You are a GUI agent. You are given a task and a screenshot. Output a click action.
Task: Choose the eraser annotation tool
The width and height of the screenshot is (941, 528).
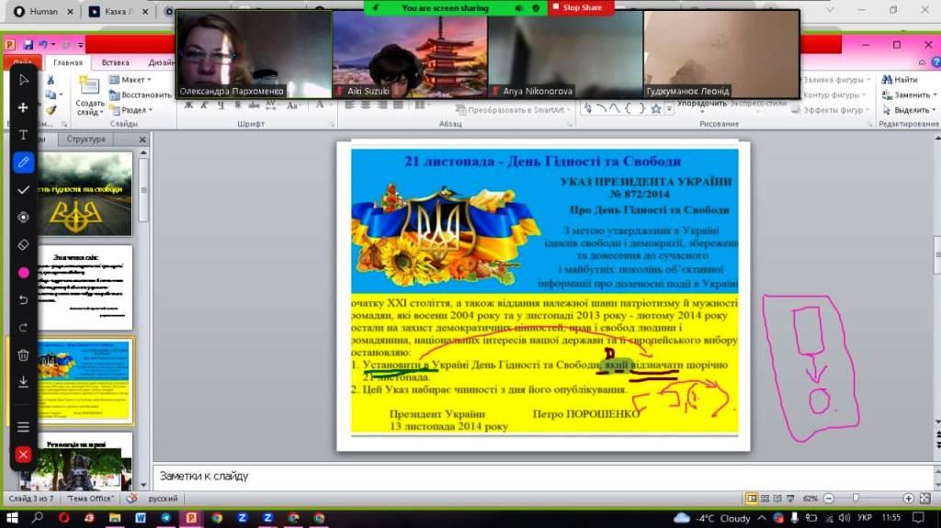pyautogui.click(x=23, y=245)
